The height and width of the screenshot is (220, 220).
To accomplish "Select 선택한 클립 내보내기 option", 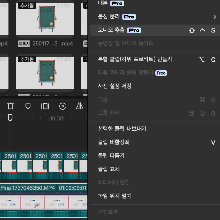I will tap(122, 129).
